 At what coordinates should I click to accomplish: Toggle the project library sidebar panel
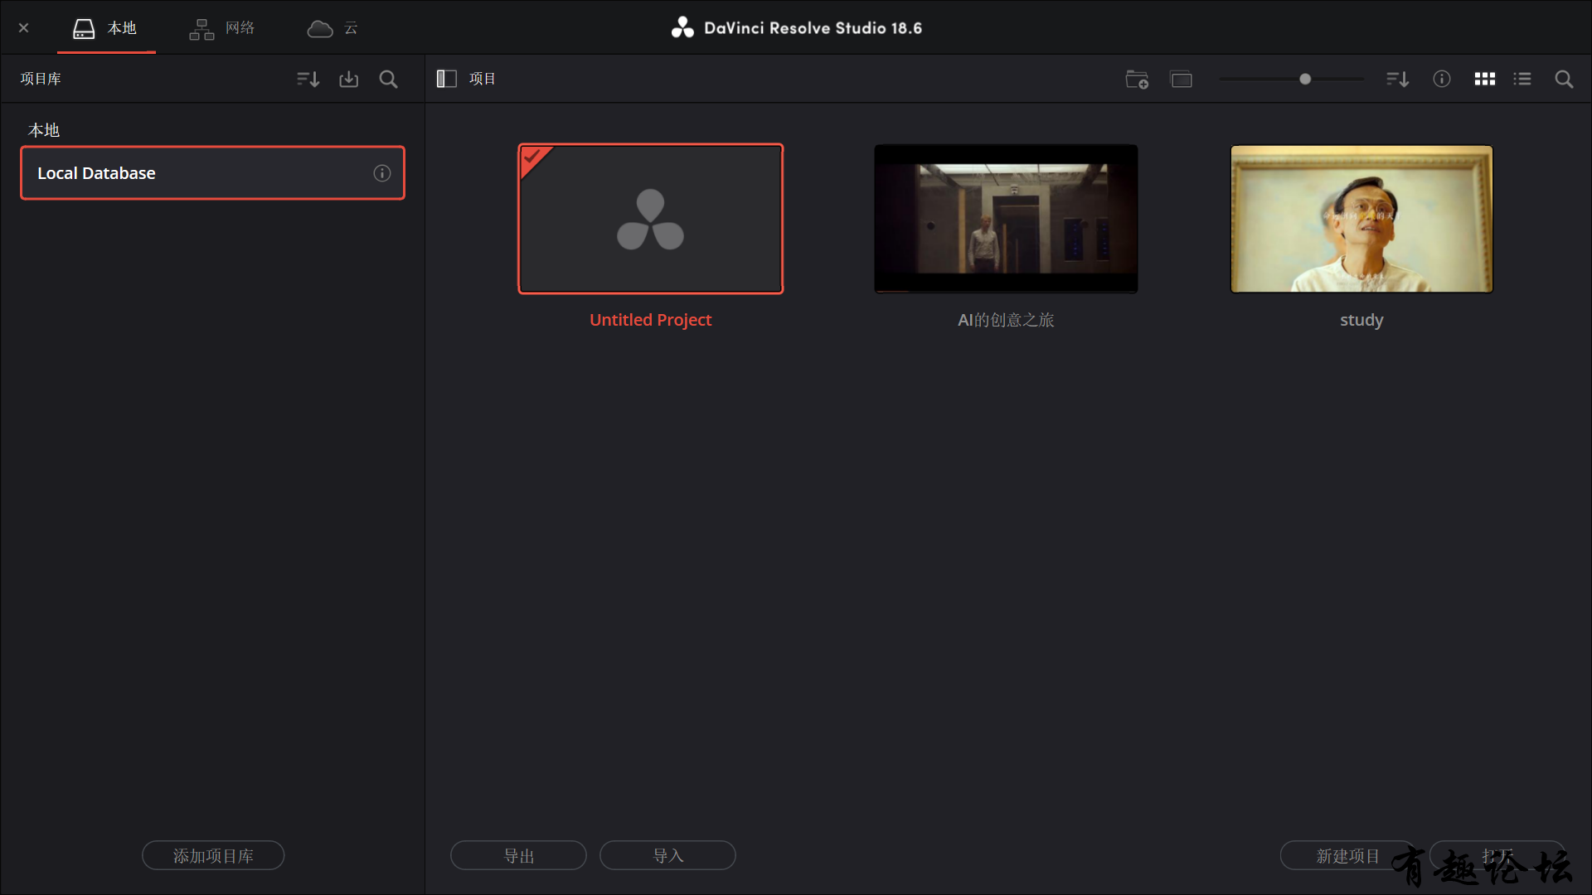(447, 79)
